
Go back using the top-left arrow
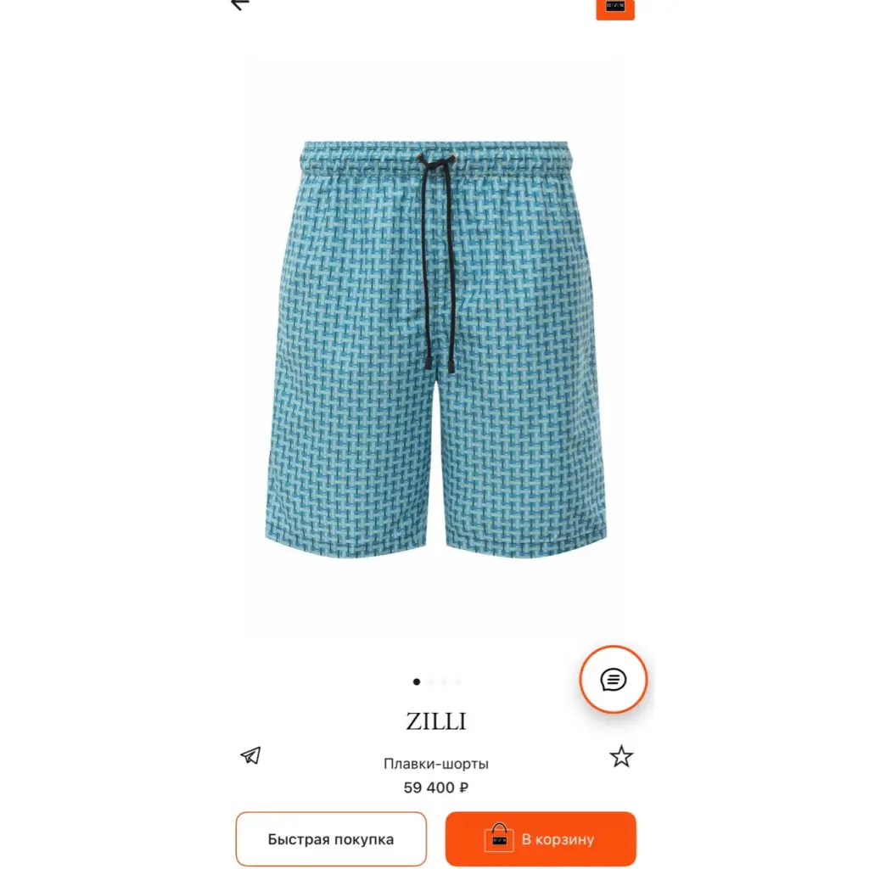[x=240, y=4]
